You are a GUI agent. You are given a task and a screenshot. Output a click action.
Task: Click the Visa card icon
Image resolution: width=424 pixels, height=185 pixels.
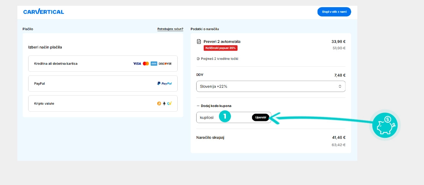click(137, 64)
